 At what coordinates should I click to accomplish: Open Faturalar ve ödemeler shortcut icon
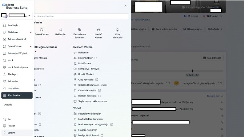[79, 30]
